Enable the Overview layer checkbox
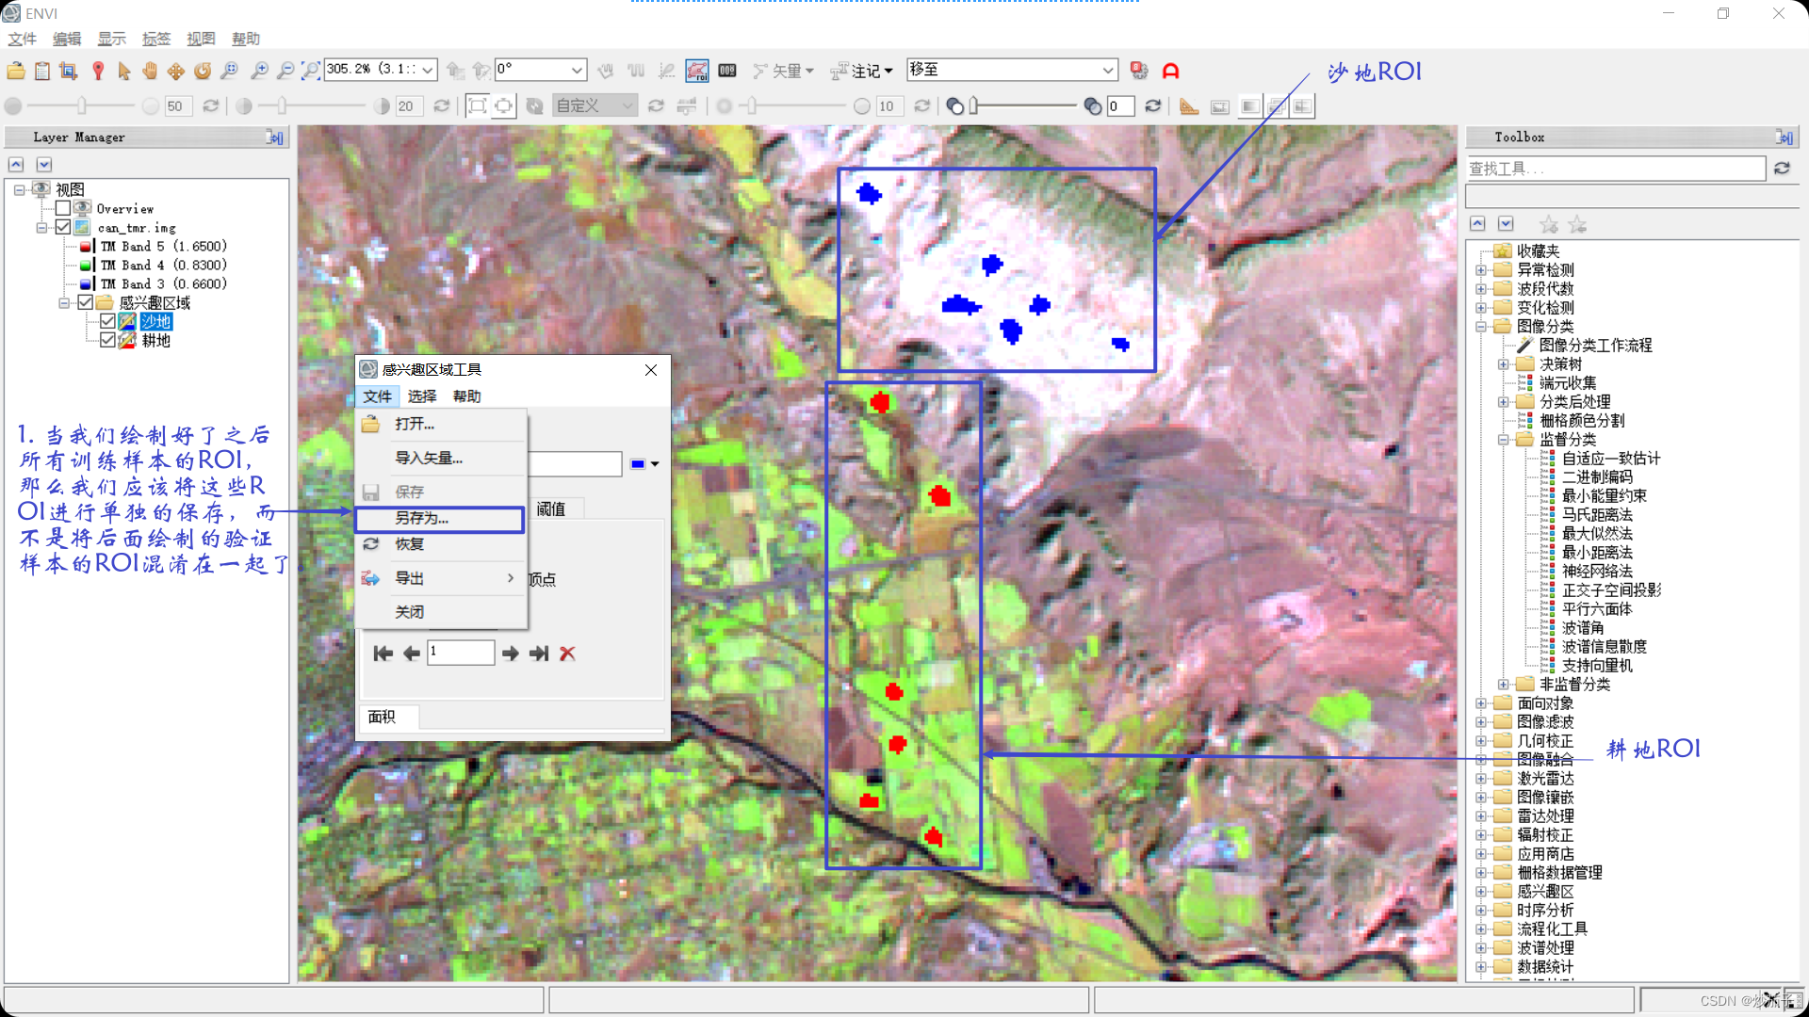The height and width of the screenshot is (1017, 1809). pyautogui.click(x=63, y=208)
